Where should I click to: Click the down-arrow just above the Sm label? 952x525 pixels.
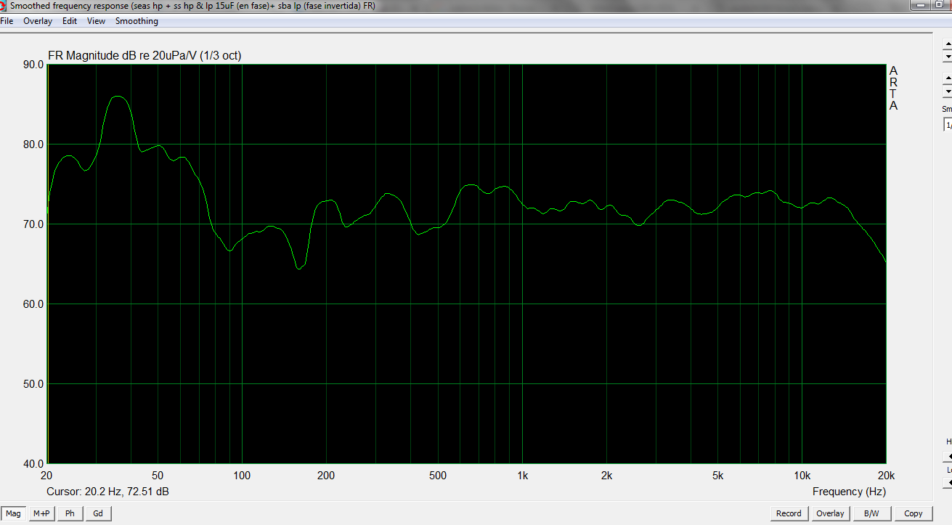coord(947,91)
